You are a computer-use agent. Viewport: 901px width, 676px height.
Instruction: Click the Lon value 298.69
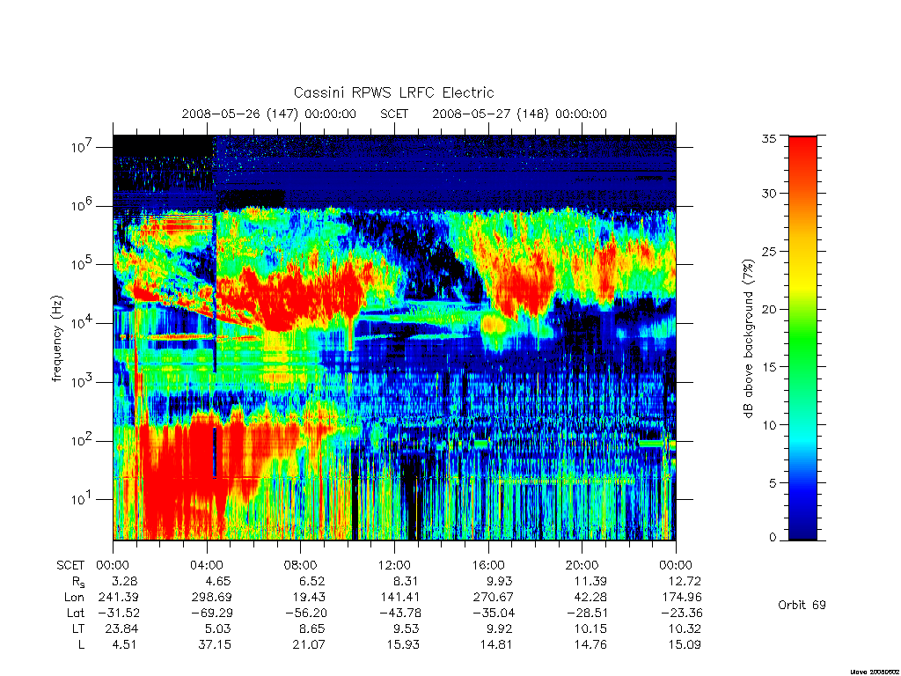click(x=212, y=598)
